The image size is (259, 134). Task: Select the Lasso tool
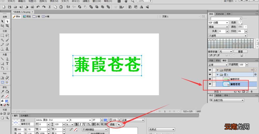[x=7, y=35]
